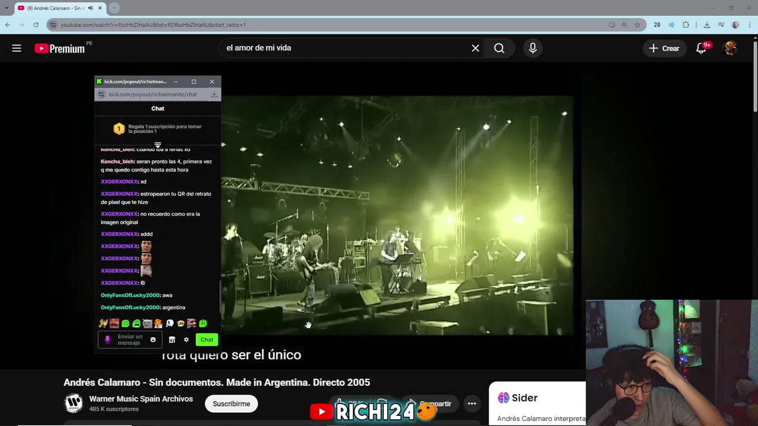Clear the YouTube search box text

coord(475,49)
